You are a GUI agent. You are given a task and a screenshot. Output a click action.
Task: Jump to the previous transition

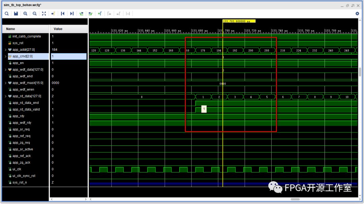tap(81, 13)
